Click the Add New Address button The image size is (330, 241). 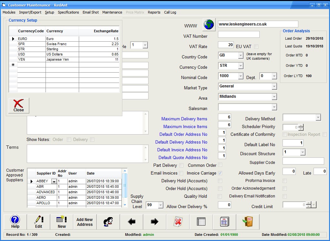[x=85, y=222]
